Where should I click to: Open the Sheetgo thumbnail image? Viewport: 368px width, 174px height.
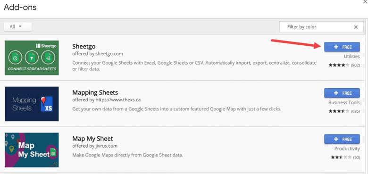click(32, 58)
